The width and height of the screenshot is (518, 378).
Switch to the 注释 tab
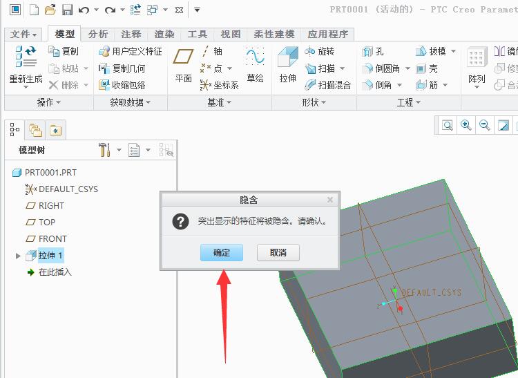tap(131, 34)
